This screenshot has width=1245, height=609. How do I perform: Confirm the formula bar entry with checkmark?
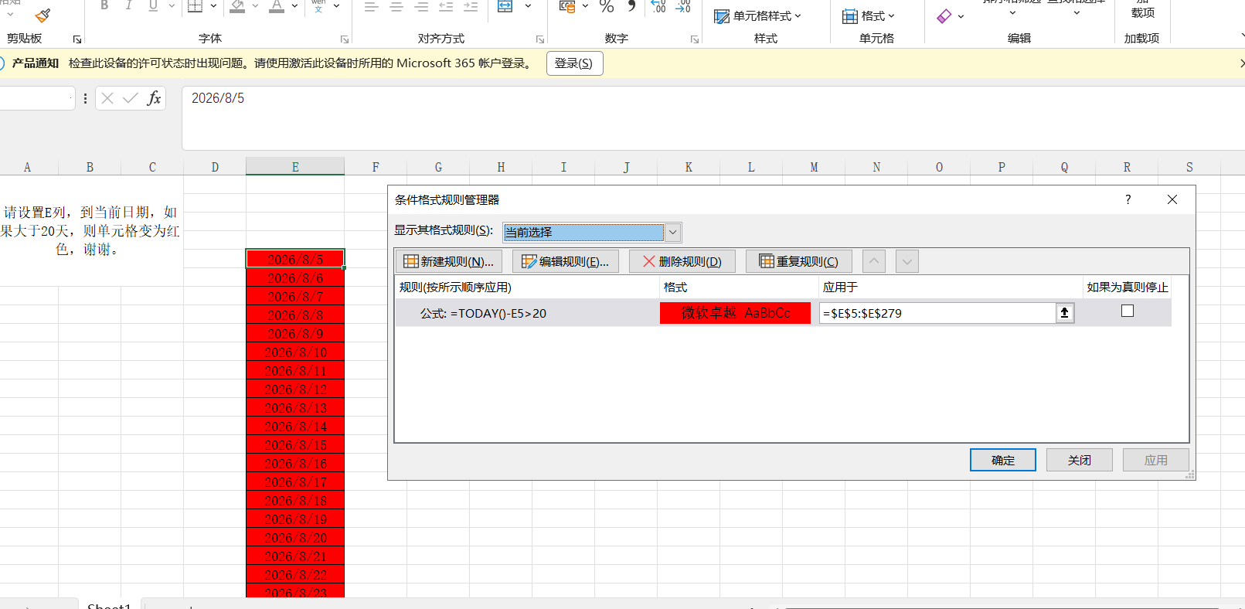(x=131, y=98)
